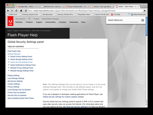The image size is (153, 115).
Task: Show hidden bookmarks with the chevron
Action: point(129,14)
